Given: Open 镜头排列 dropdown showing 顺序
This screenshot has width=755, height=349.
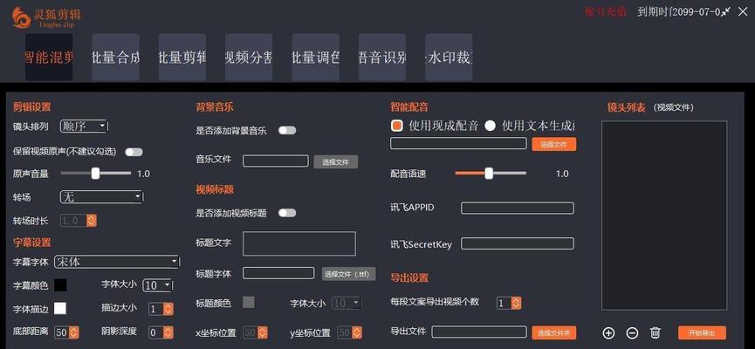Looking at the screenshot, I should [84, 127].
